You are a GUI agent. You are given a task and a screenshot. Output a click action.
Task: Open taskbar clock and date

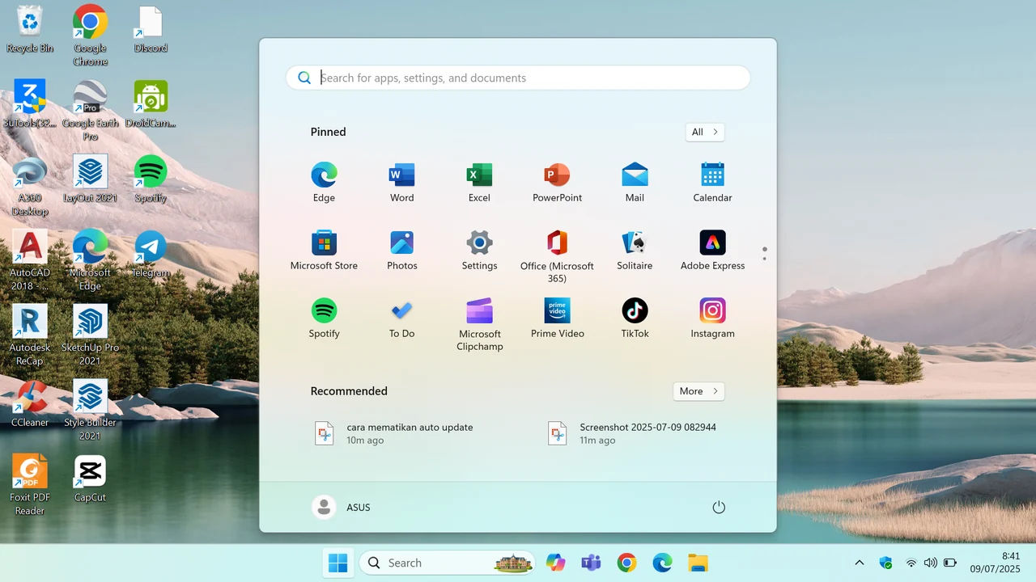pos(995,563)
